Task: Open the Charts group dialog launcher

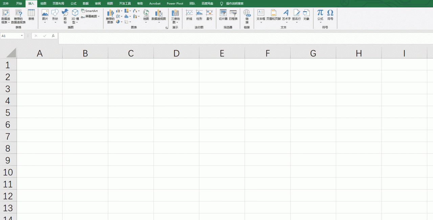Action: click(167, 28)
